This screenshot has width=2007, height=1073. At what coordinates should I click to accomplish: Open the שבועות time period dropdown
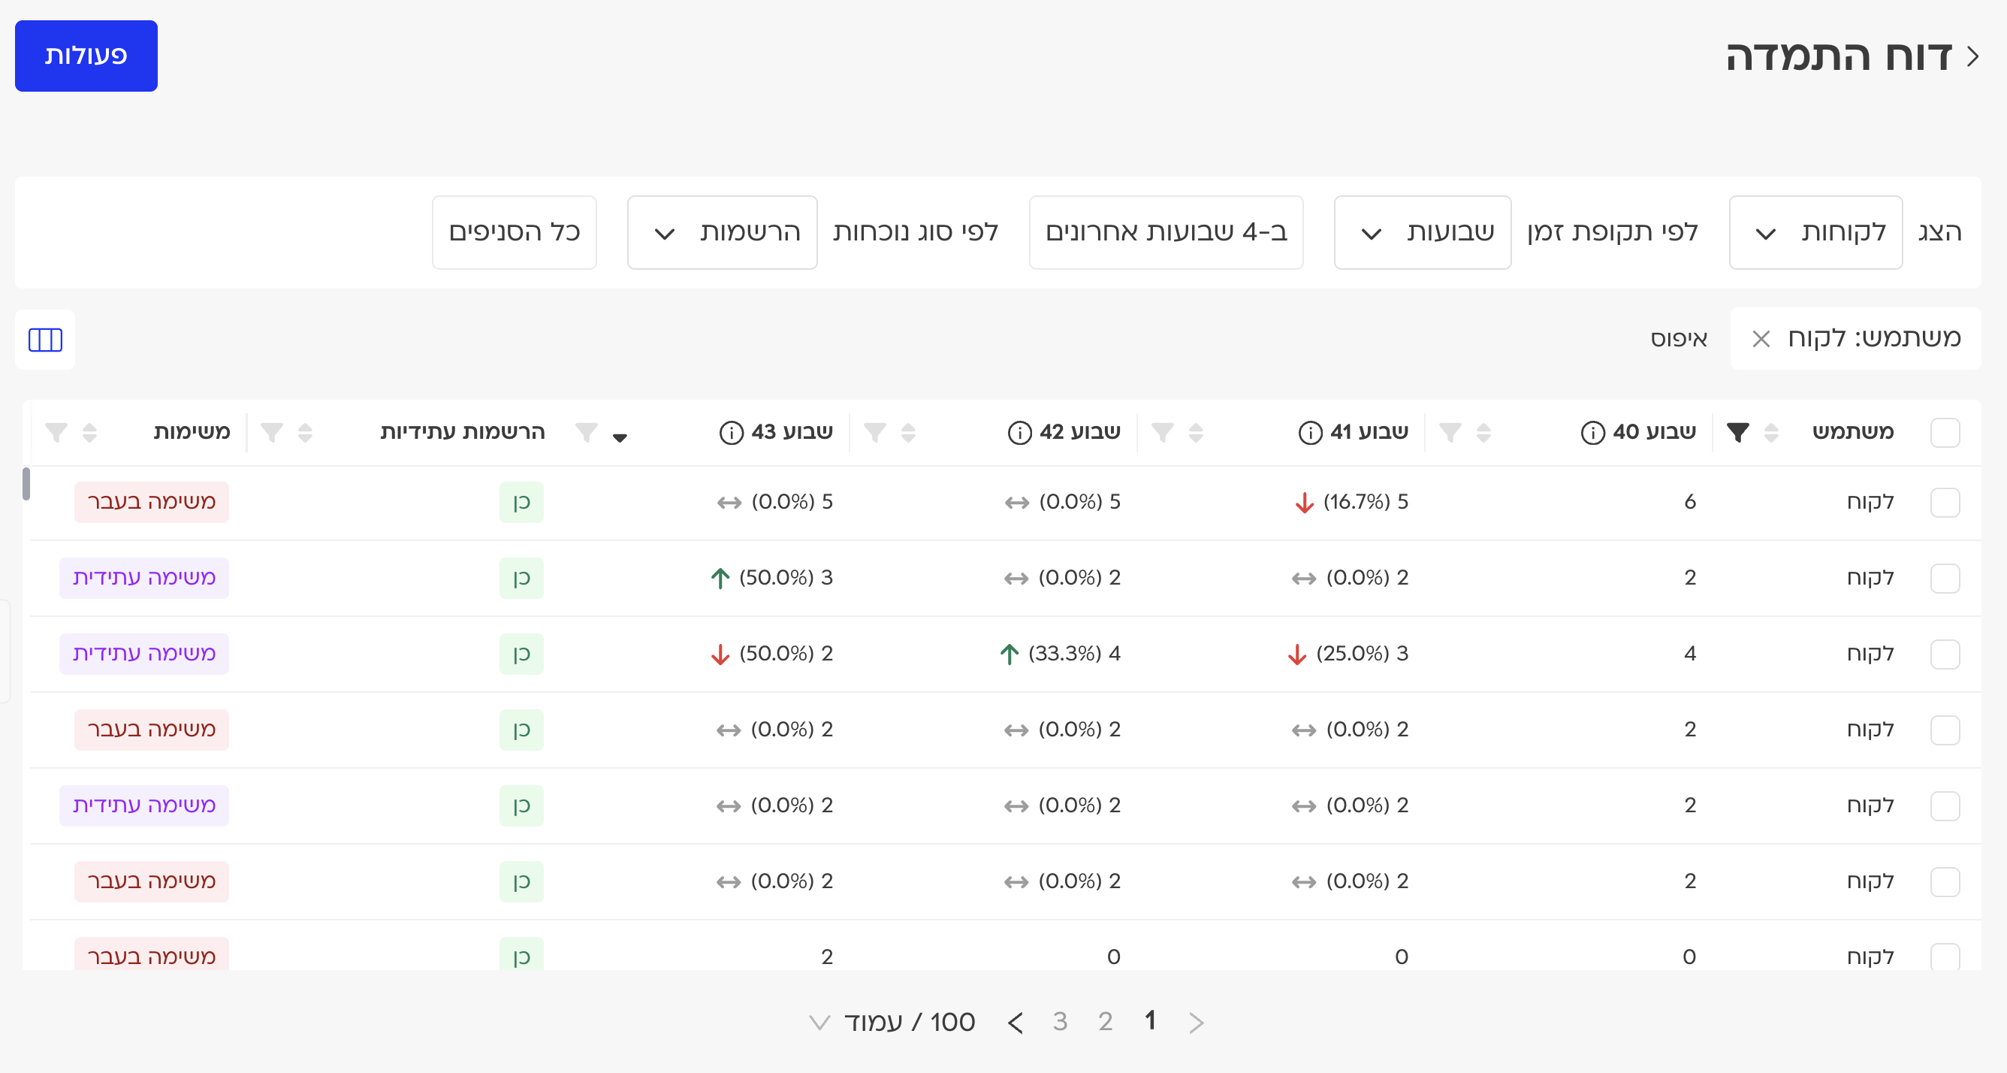tap(1422, 233)
